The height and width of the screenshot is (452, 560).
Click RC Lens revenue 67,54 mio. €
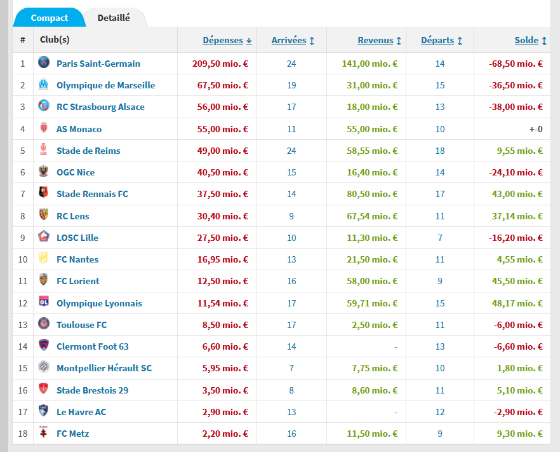click(372, 217)
